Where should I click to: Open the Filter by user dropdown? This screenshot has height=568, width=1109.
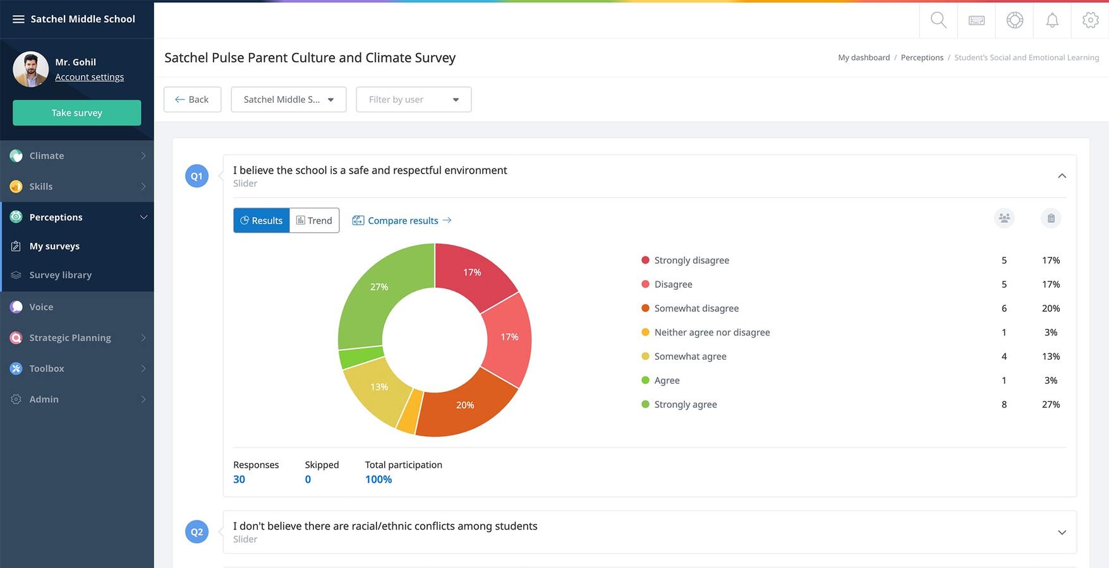pos(414,100)
